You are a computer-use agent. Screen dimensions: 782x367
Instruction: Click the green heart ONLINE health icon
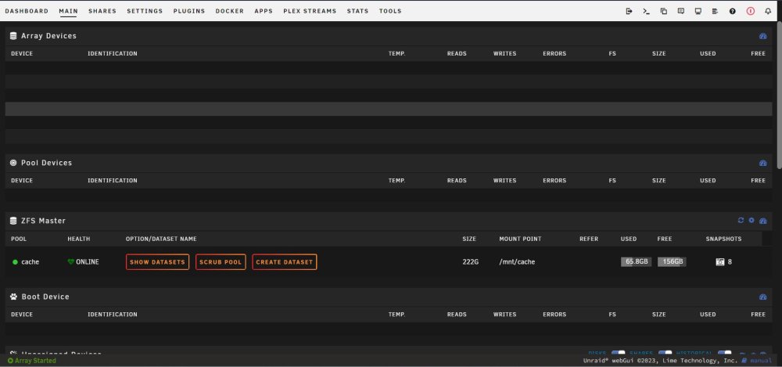[x=71, y=261]
